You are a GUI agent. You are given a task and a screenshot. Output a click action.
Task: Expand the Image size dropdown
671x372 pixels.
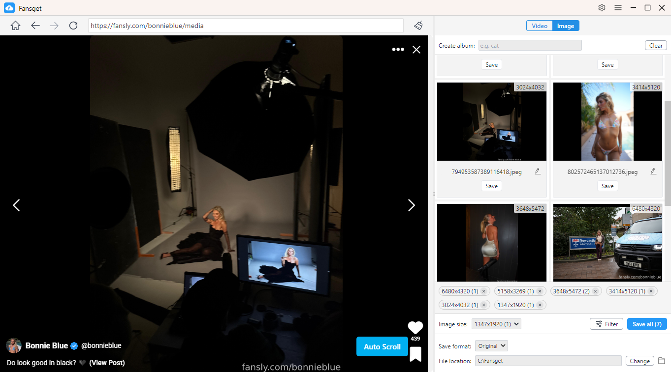[x=496, y=324]
